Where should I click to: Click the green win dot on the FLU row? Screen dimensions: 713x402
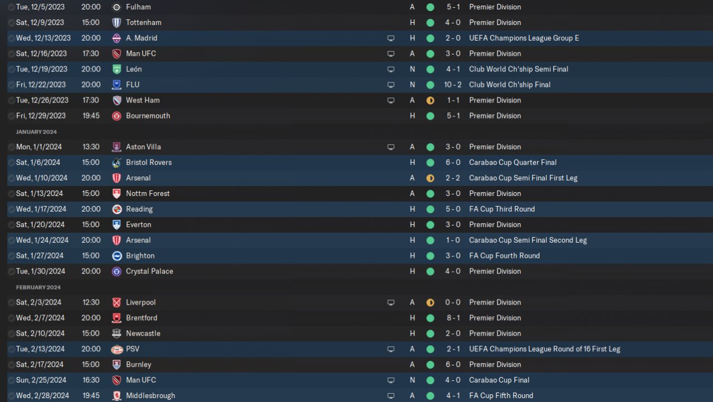[430, 85]
